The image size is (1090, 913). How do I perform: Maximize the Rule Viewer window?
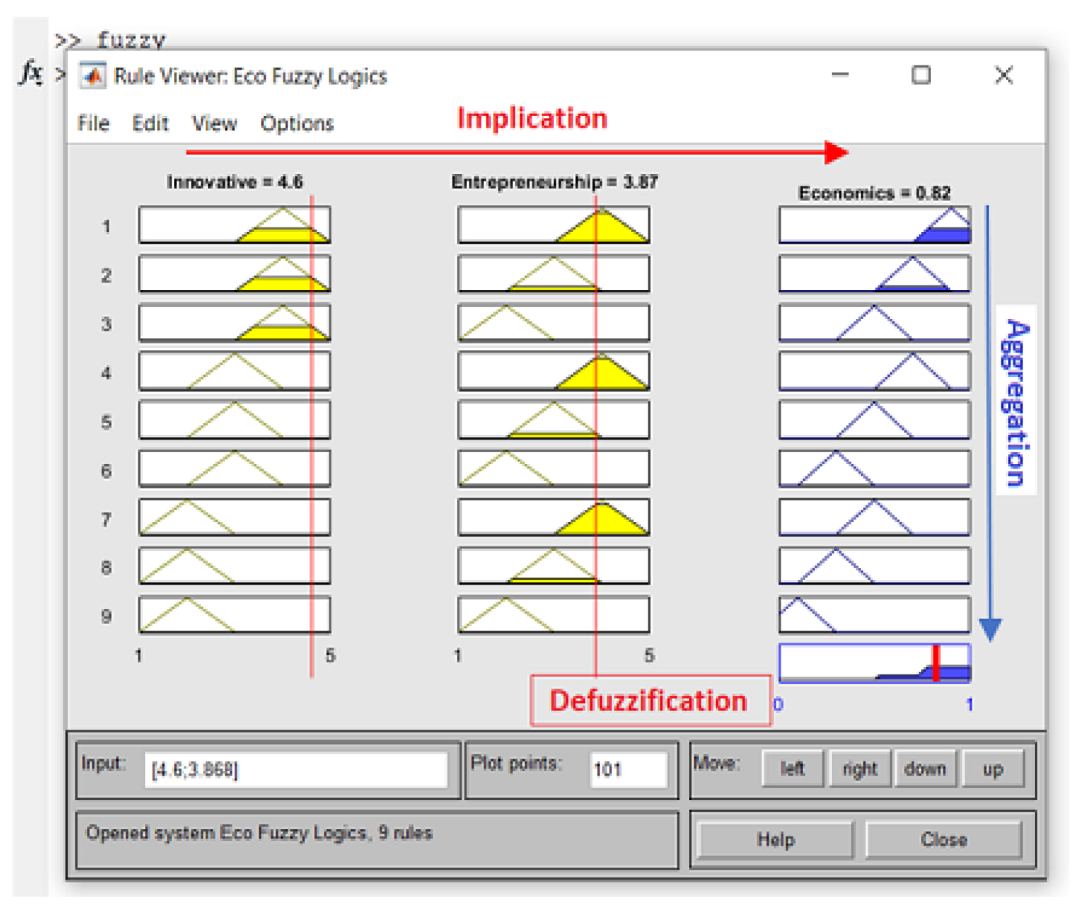point(920,75)
